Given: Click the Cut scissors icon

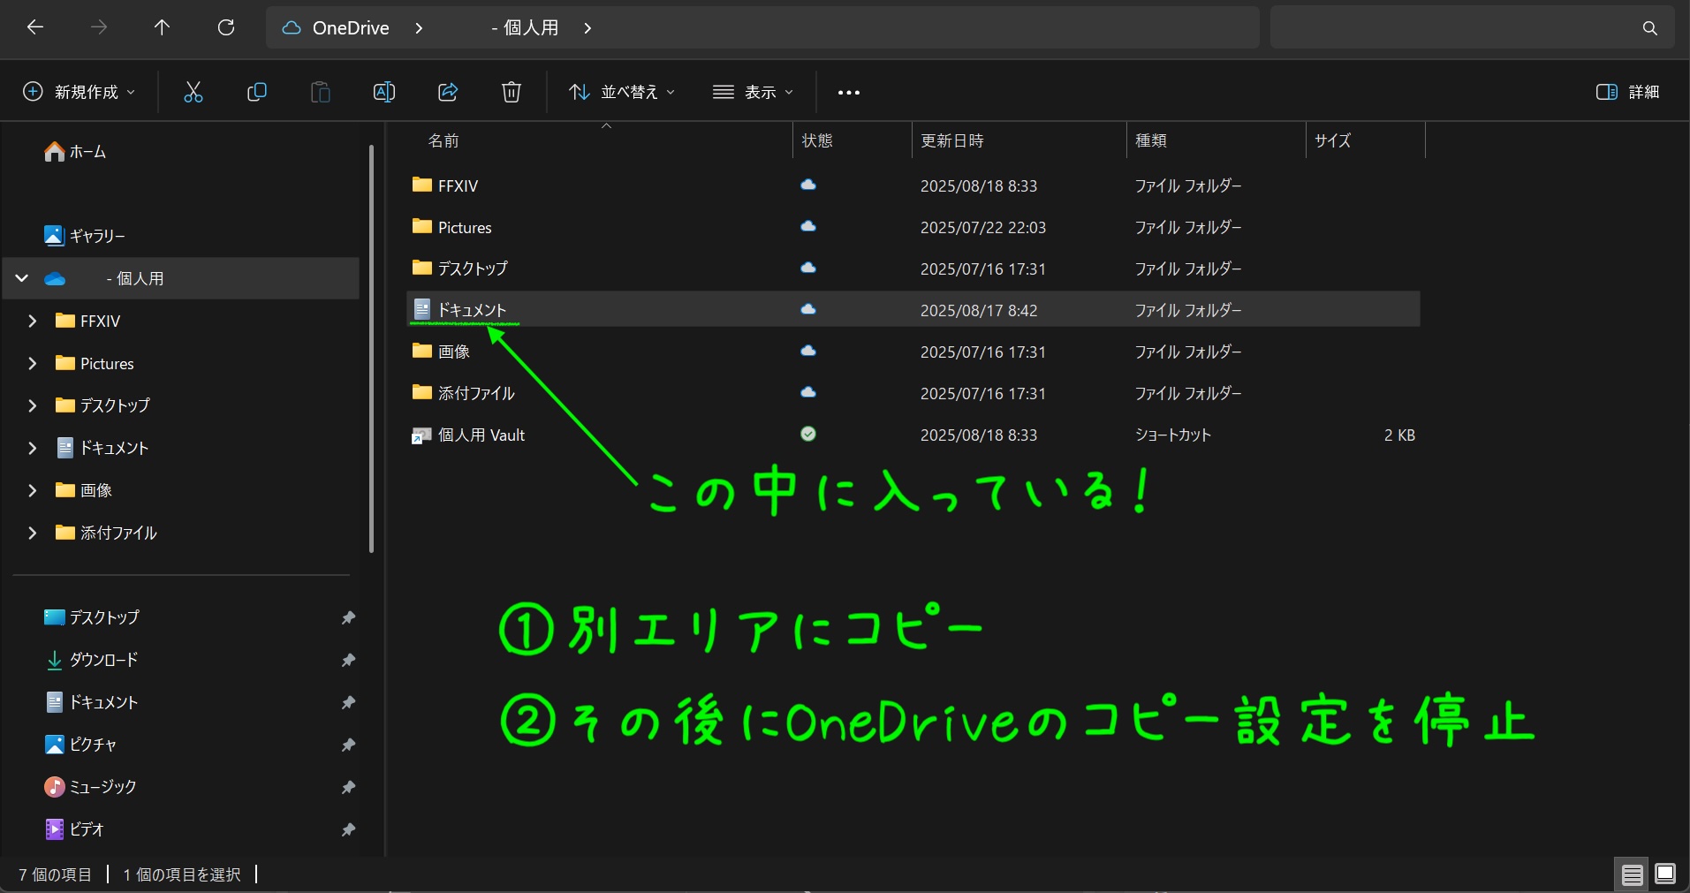Looking at the screenshot, I should pos(193,92).
